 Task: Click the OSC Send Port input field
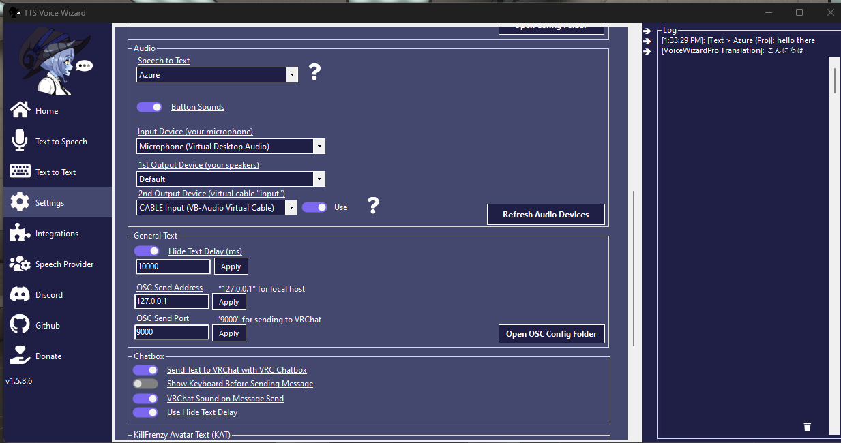pos(171,332)
